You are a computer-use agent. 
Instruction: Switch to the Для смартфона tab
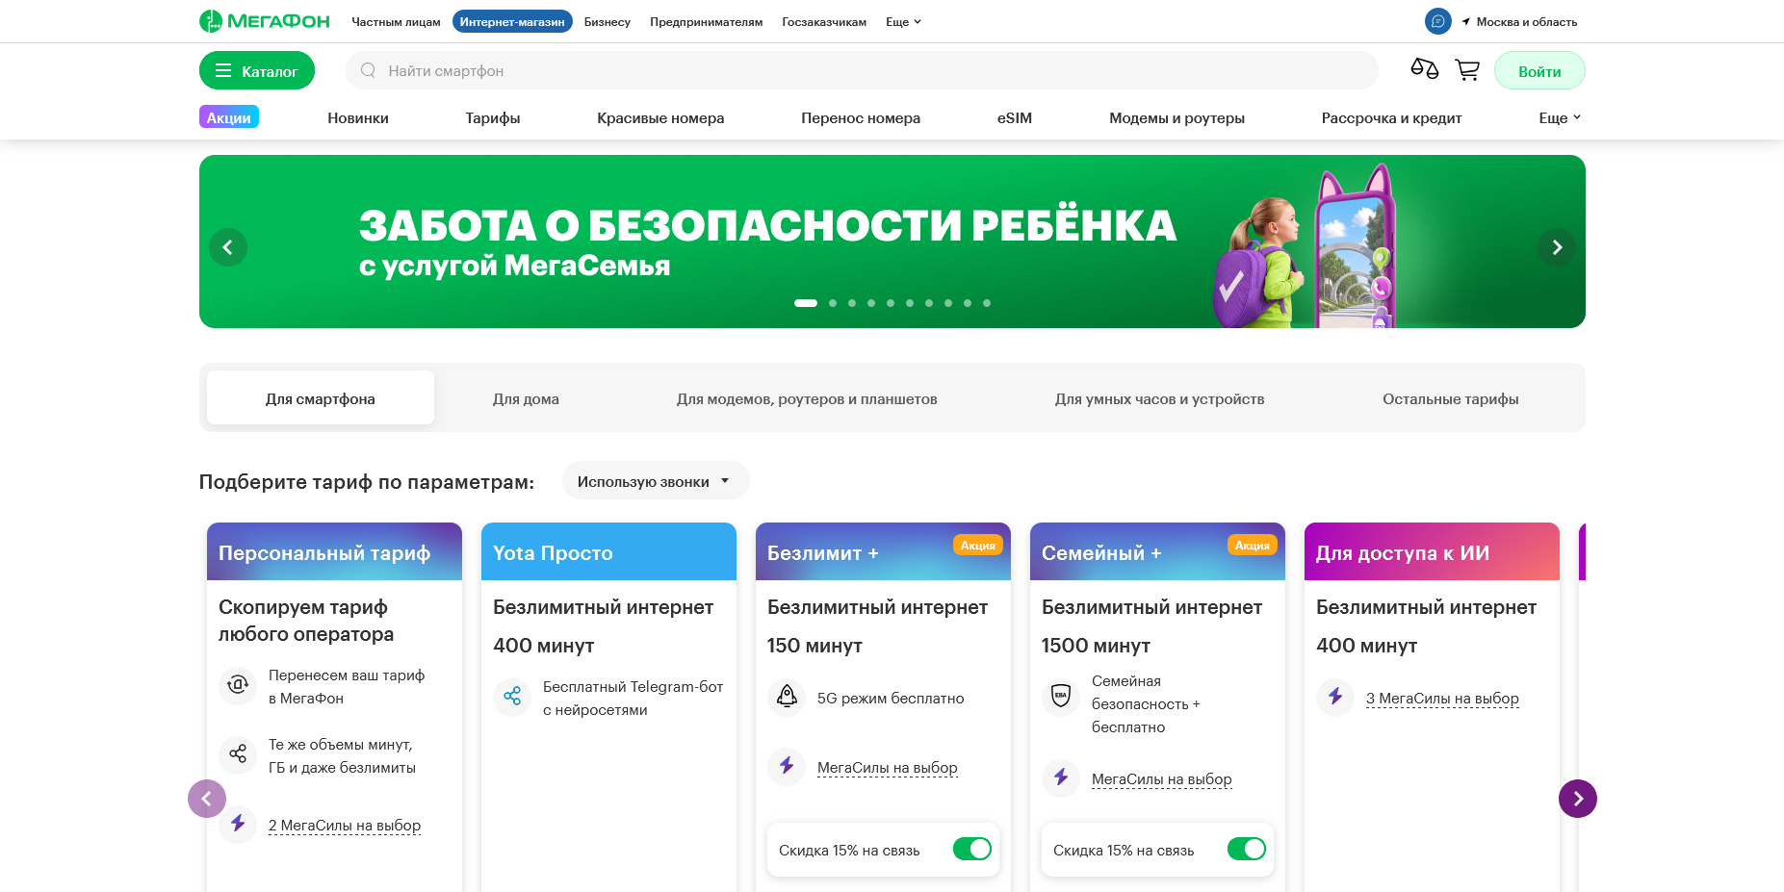point(321,398)
